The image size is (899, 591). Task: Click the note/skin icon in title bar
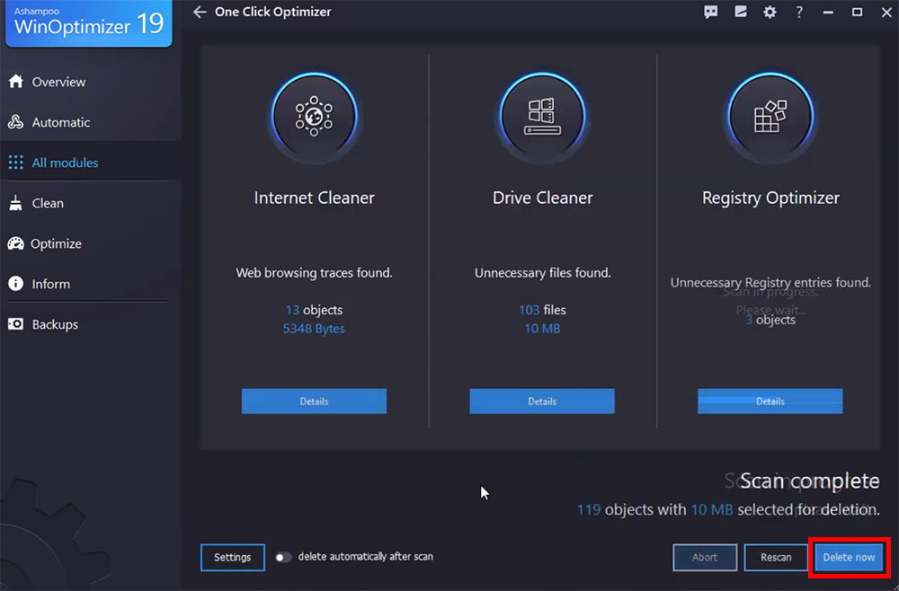pos(740,13)
